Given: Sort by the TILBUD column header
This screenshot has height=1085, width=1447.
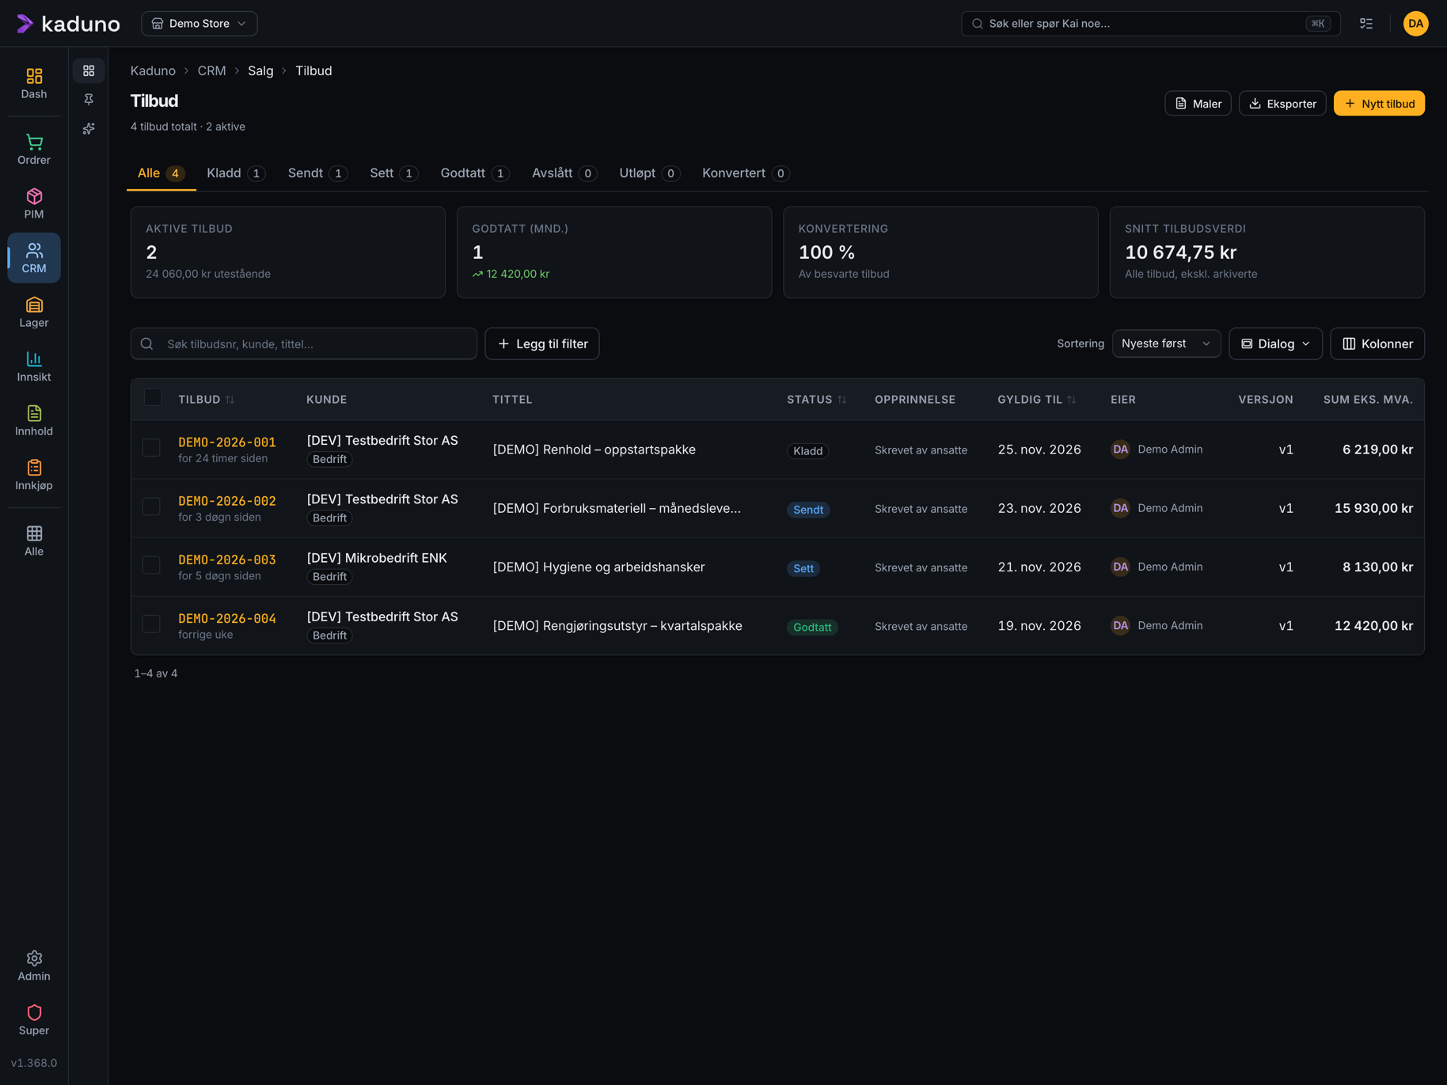Looking at the screenshot, I should pyautogui.click(x=207, y=400).
